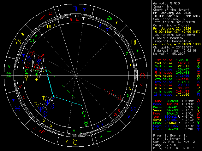Select the Leo symbol on the outer wheel
The height and width of the screenshot is (151, 202).
click(x=143, y=75)
